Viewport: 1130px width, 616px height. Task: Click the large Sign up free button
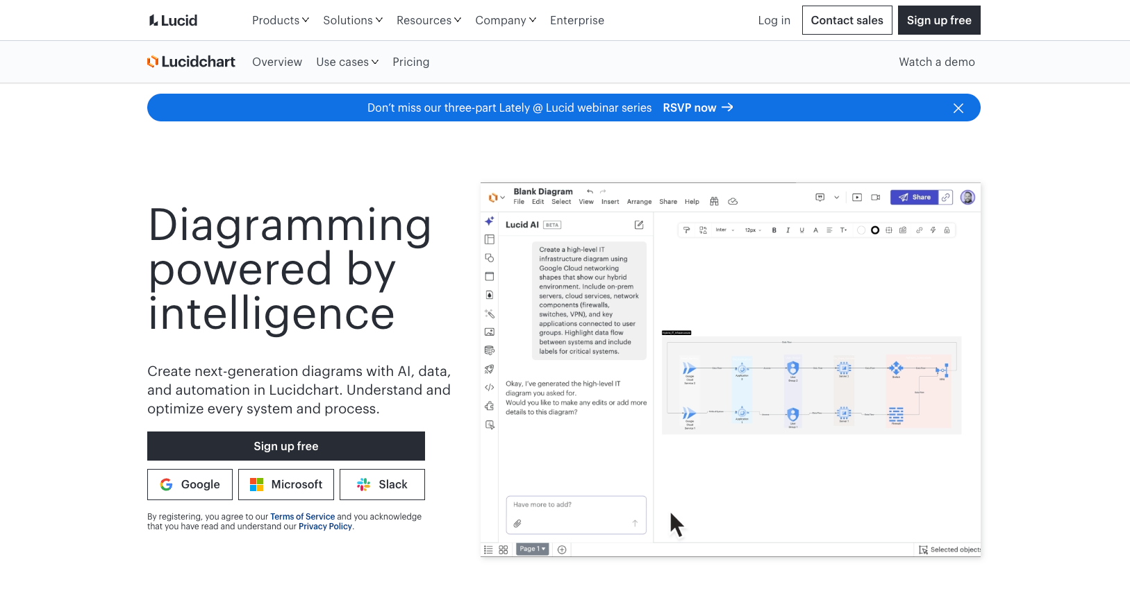tap(286, 446)
